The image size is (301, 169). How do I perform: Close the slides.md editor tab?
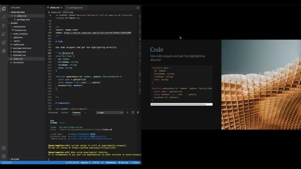coord(62,8)
